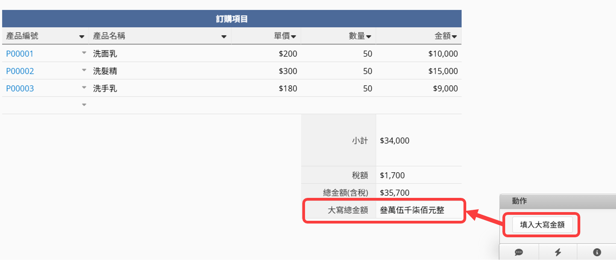Open the dropdown arrow beside P00003
Viewport: 616px width, 262px height.
coord(84,88)
